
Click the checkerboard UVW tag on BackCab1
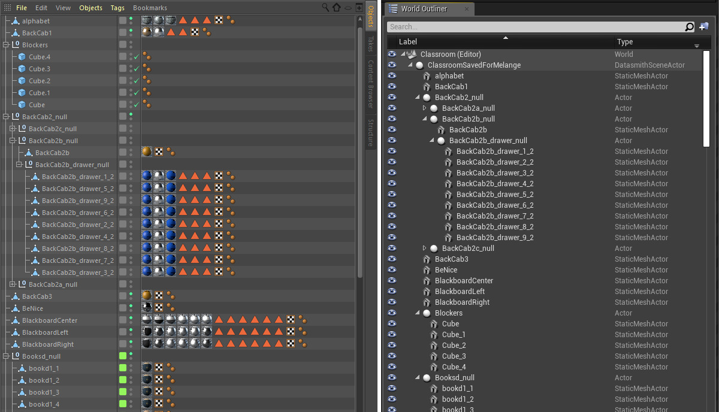[195, 32]
